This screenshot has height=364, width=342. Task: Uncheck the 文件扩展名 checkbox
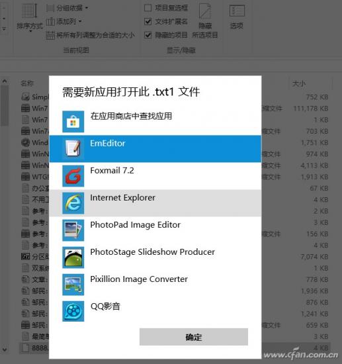[148, 22]
